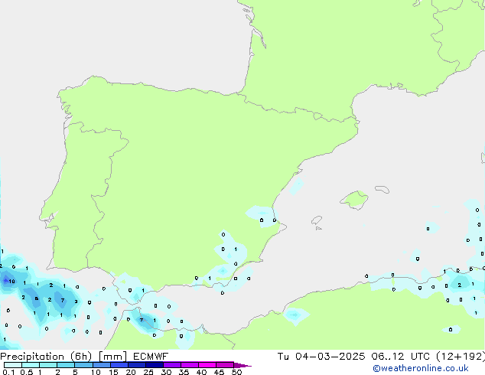Viewport: 485px width, 375px height.
Task: Click the "20" legend scale label
Action: click(131, 372)
